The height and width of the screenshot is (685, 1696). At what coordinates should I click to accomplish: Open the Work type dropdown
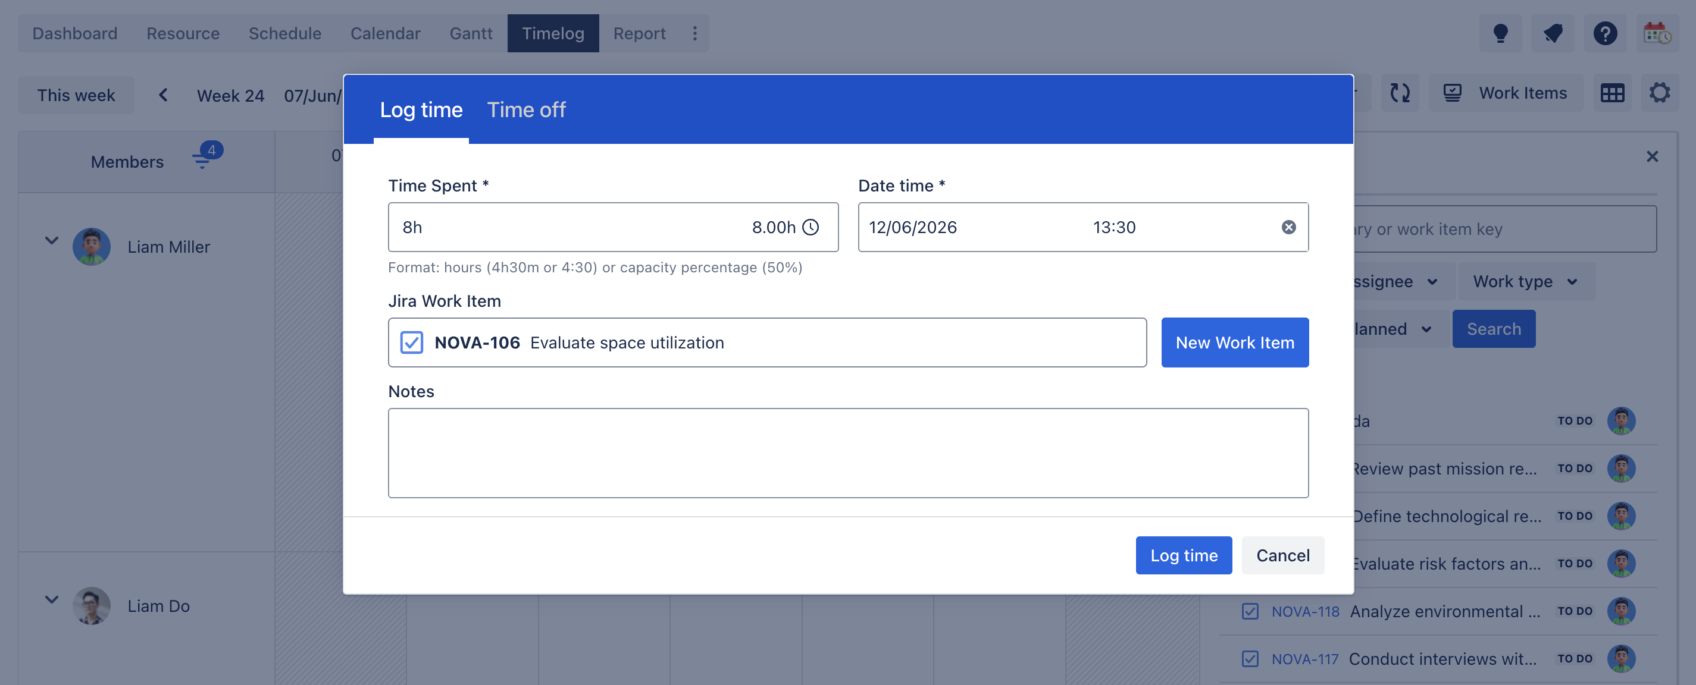coord(1525,281)
